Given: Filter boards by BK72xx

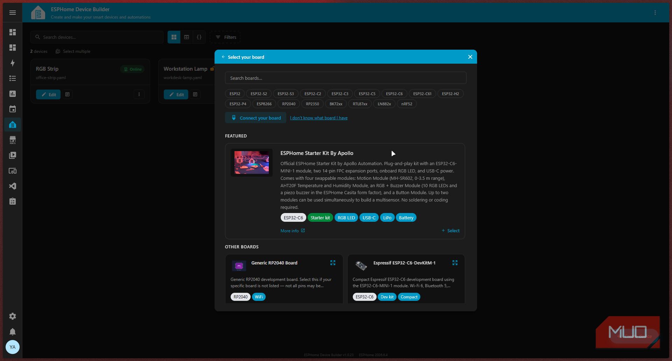Looking at the screenshot, I should point(336,104).
